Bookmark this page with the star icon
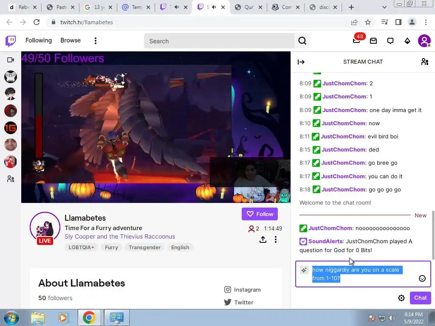Screen dimensions: 435x326 368,22
